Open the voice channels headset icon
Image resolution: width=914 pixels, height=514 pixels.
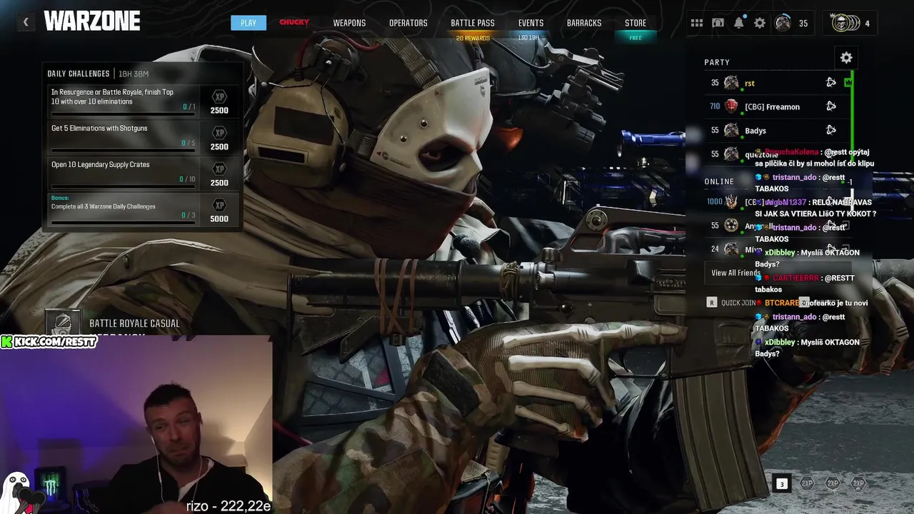click(718, 23)
